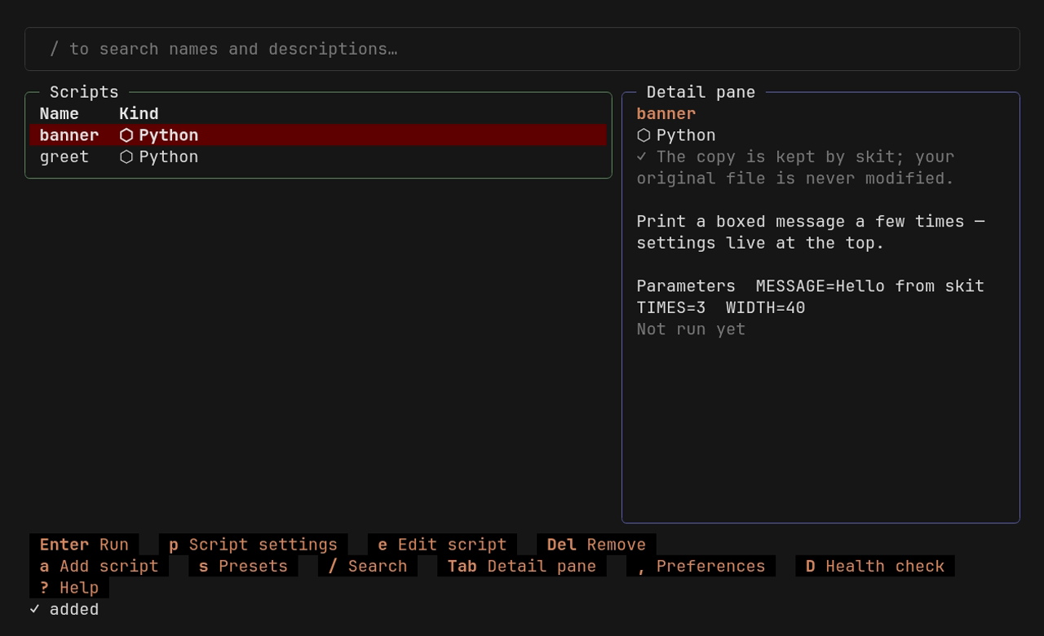
Task: Click the Del Remove shortcut
Action: tap(596, 545)
